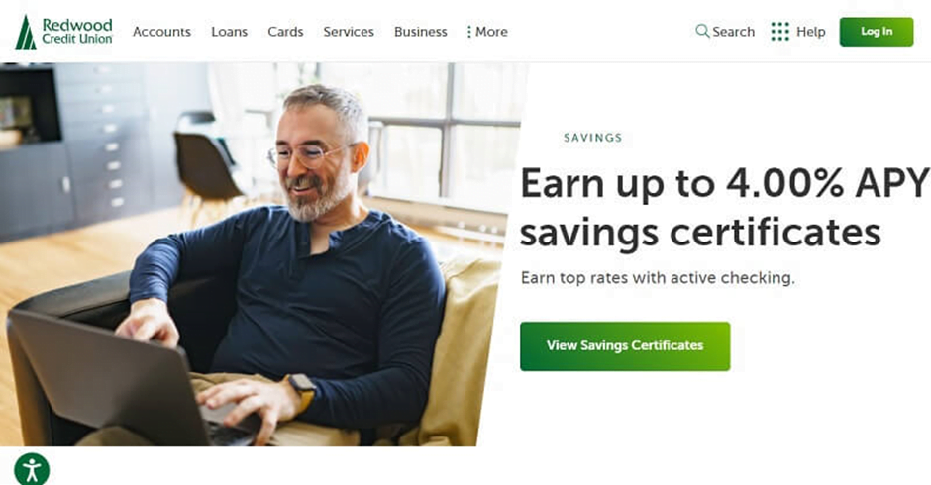The height and width of the screenshot is (485, 931).
Task: Open the accessibility options icon
Action: [32, 469]
